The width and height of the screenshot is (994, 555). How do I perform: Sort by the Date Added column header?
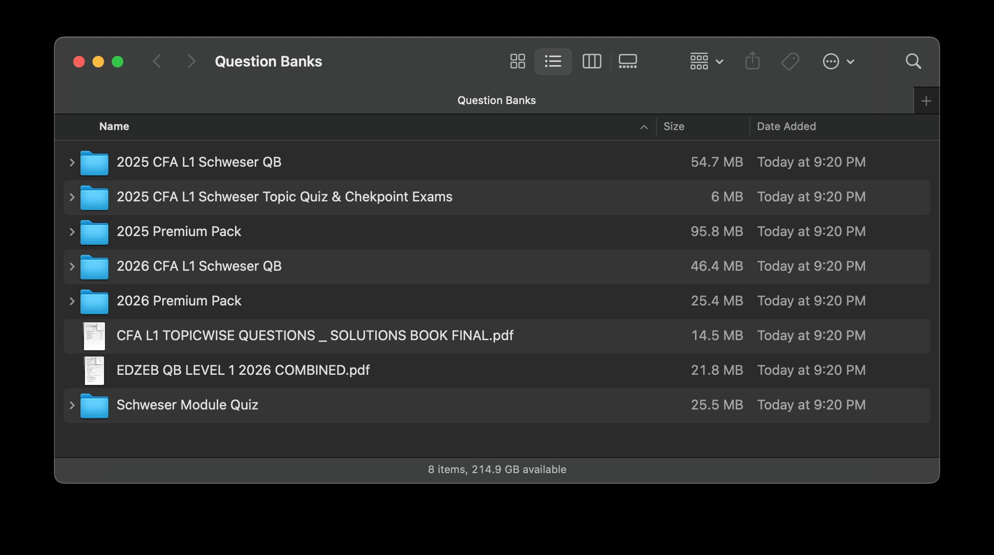click(x=786, y=126)
